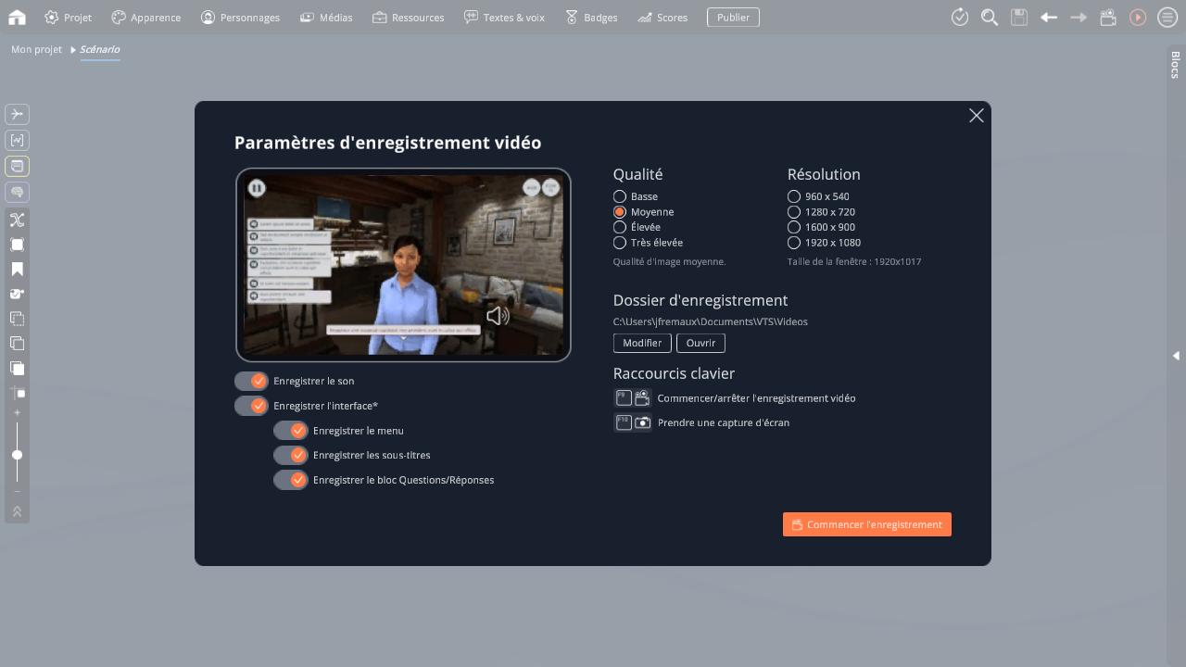
Task: Open the Médias menu
Action: point(326,17)
